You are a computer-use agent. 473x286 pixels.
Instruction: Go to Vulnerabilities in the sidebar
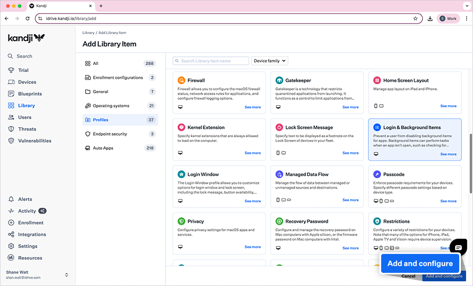(34, 141)
